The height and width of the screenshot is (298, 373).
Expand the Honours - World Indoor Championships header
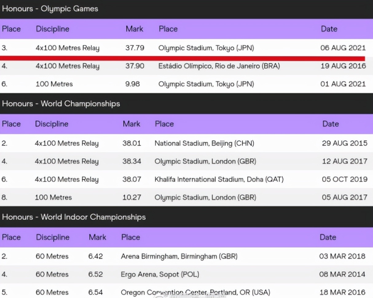[x=186, y=217]
